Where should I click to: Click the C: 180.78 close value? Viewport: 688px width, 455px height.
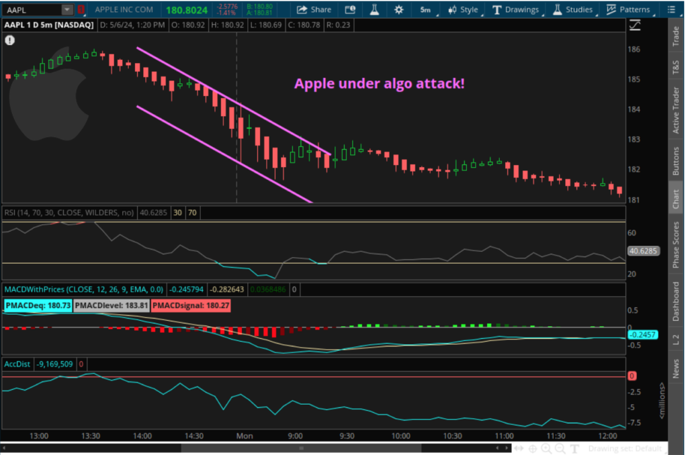coord(304,25)
